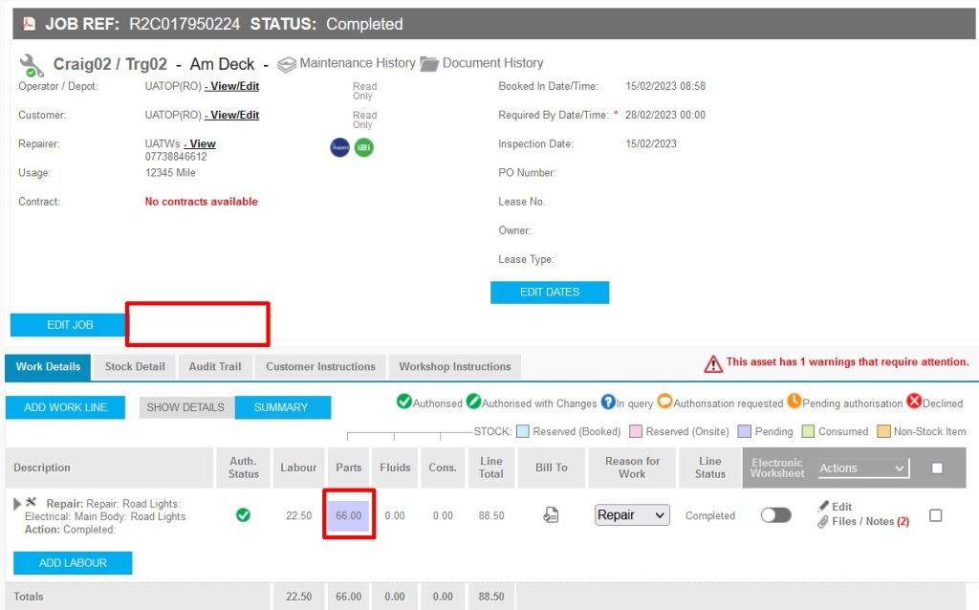Open Maintenance History stack icon
Screen dimensions: 979x610
coord(287,64)
